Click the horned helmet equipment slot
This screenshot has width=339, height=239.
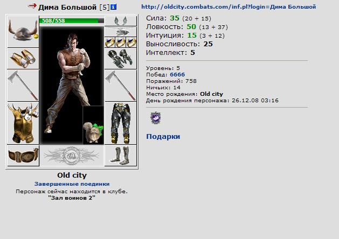[23, 32]
